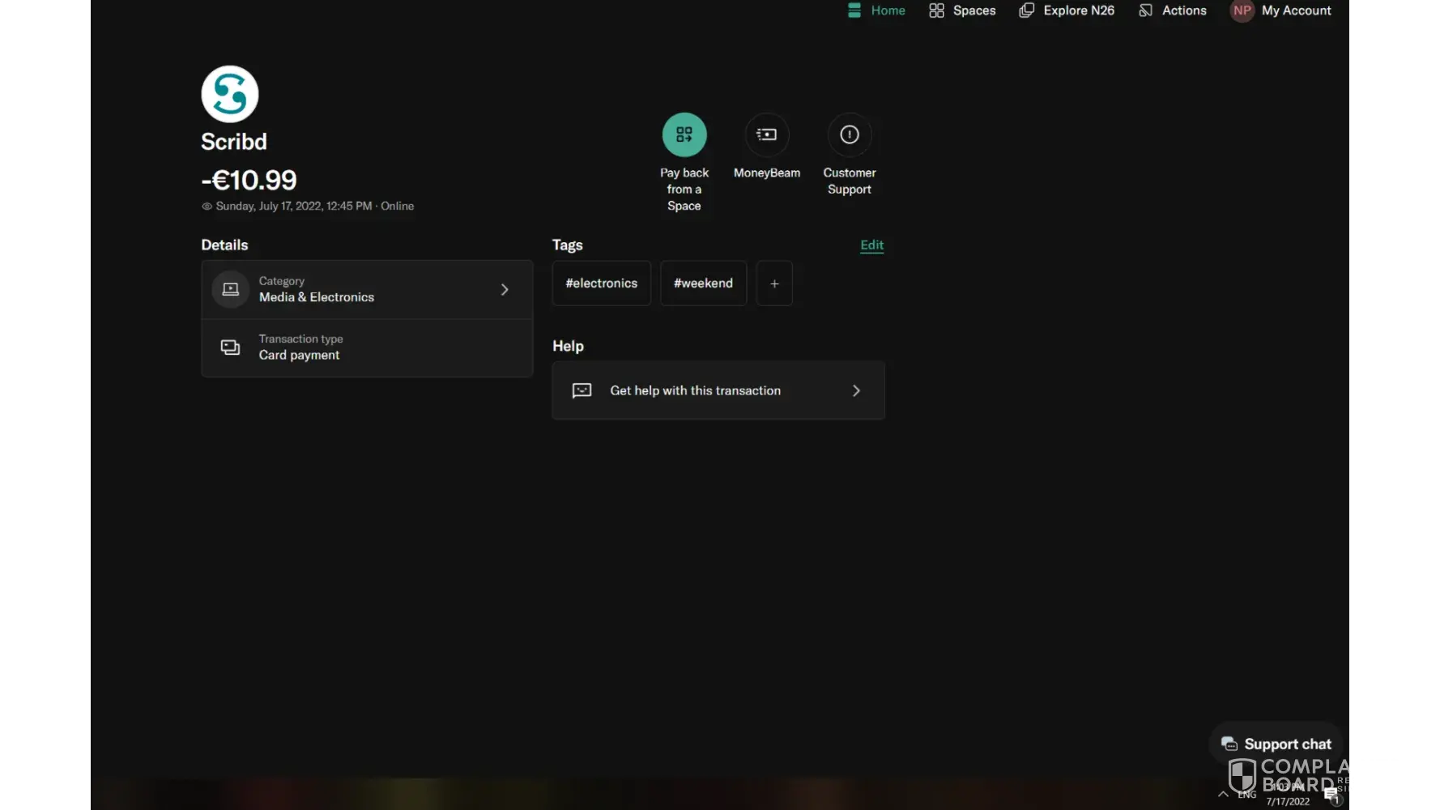1440x810 pixels.
Task: Click the Card payment transaction type icon
Action: (231, 347)
